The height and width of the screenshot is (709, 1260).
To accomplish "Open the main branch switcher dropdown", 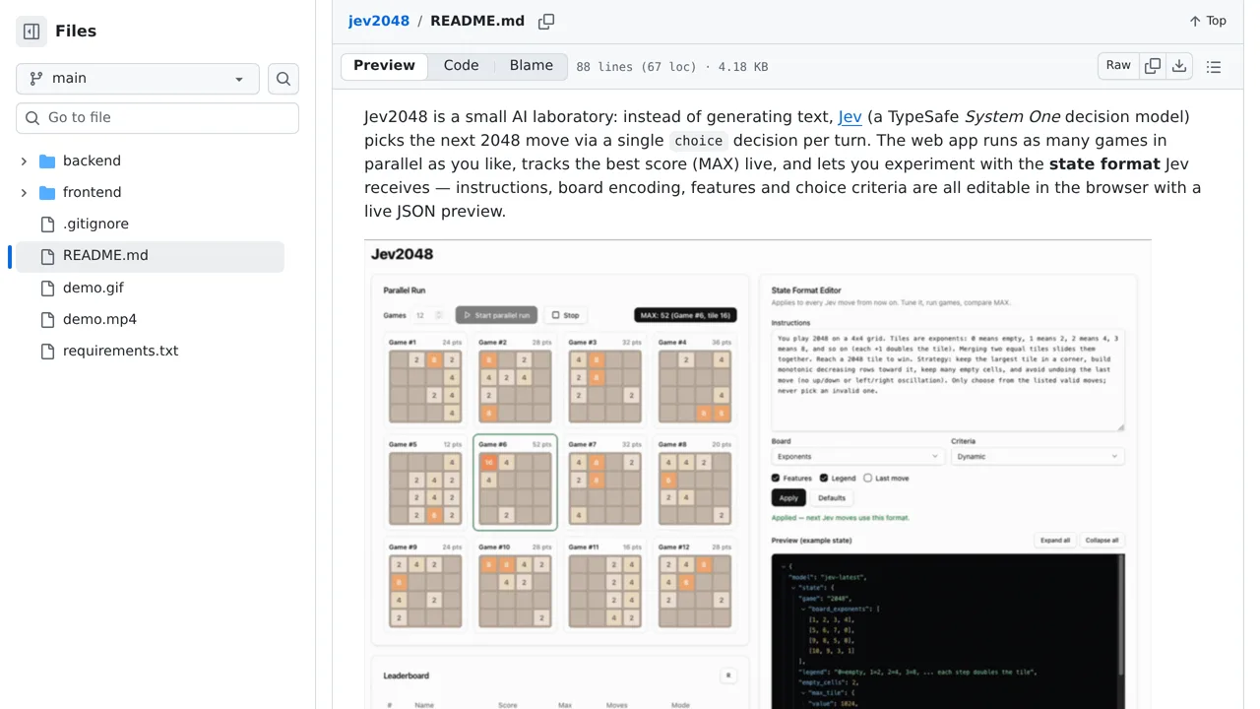I will (x=138, y=79).
